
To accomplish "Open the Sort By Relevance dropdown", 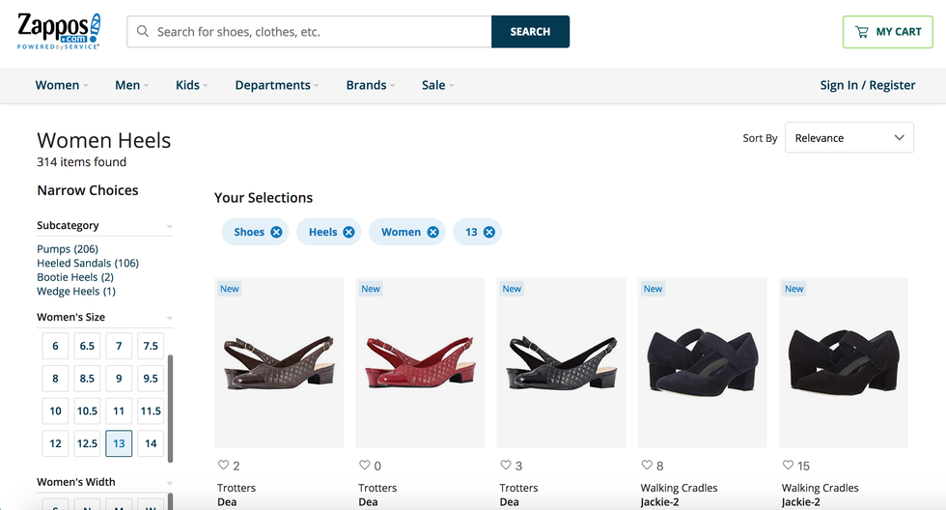I will [x=849, y=138].
